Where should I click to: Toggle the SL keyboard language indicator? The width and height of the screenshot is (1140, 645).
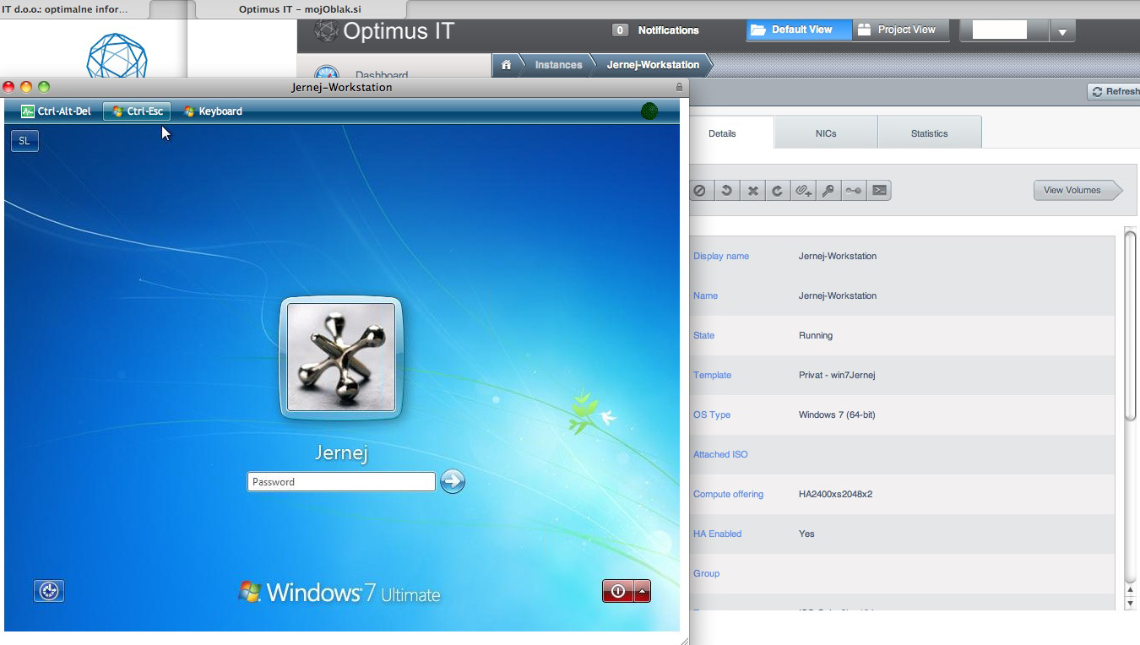(x=24, y=141)
